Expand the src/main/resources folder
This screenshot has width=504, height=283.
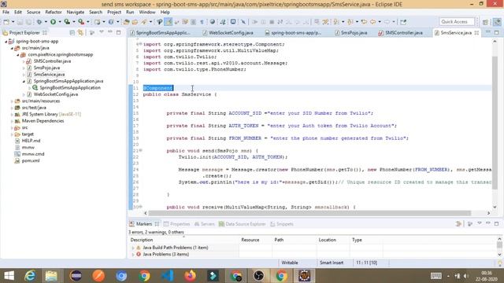[x=12, y=101]
